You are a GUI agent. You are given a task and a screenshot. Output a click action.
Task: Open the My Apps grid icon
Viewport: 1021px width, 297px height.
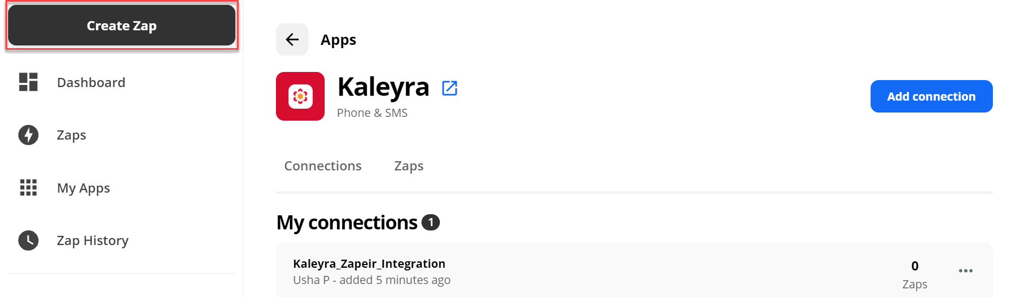tap(28, 188)
